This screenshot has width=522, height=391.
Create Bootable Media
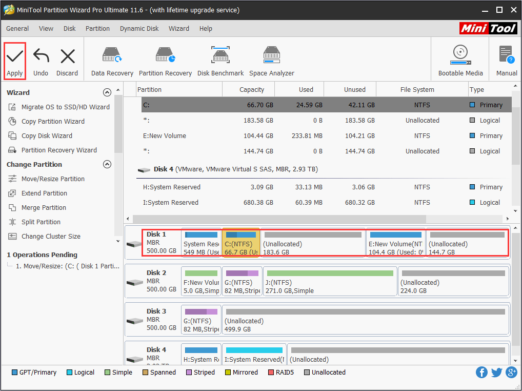click(460, 61)
